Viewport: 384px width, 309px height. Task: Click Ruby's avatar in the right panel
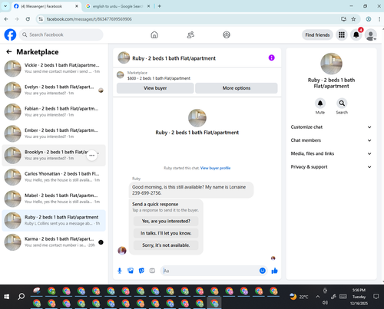click(x=331, y=64)
